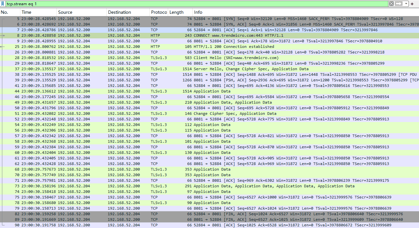This screenshot has width=419, height=228.
Task: Select the Client Hello TLSv1.3 packet row
Action: pyautogui.click(x=236, y=58)
